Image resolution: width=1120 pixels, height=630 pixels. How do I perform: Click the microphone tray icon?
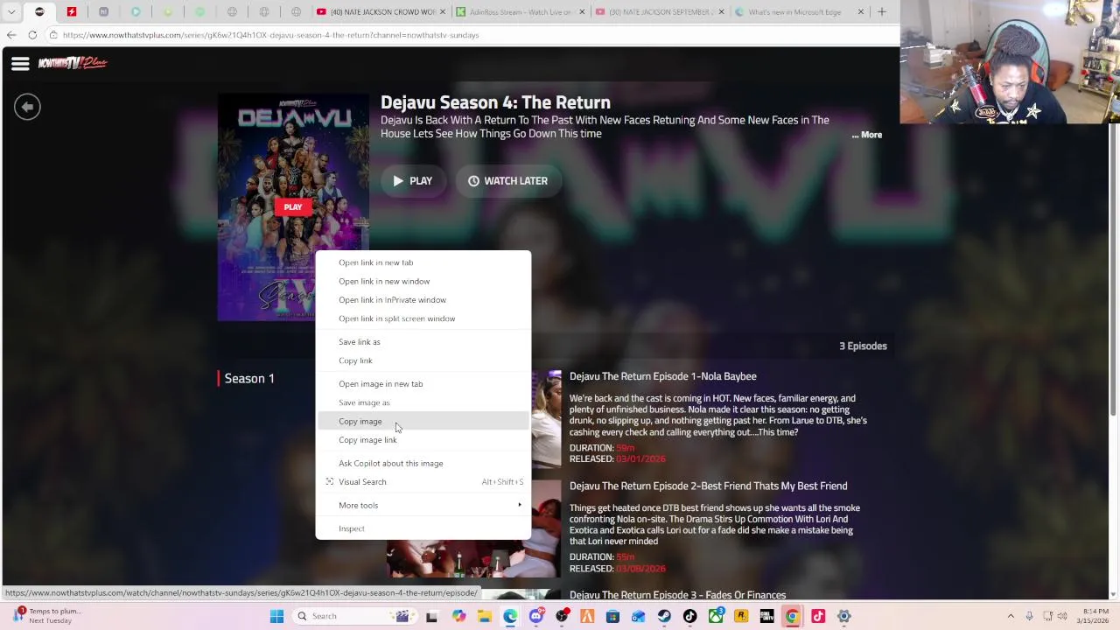1030,616
